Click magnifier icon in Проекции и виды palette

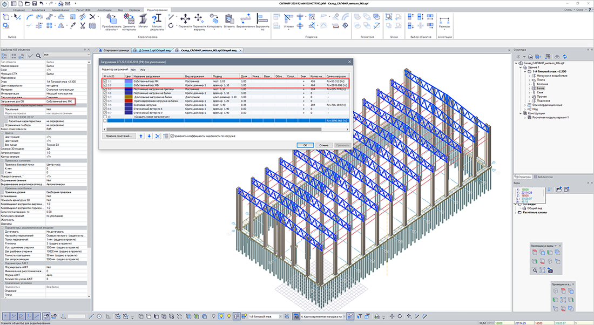tap(535, 270)
